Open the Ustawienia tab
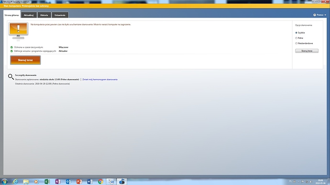Screen dimensions: 330x185 pos(60,15)
